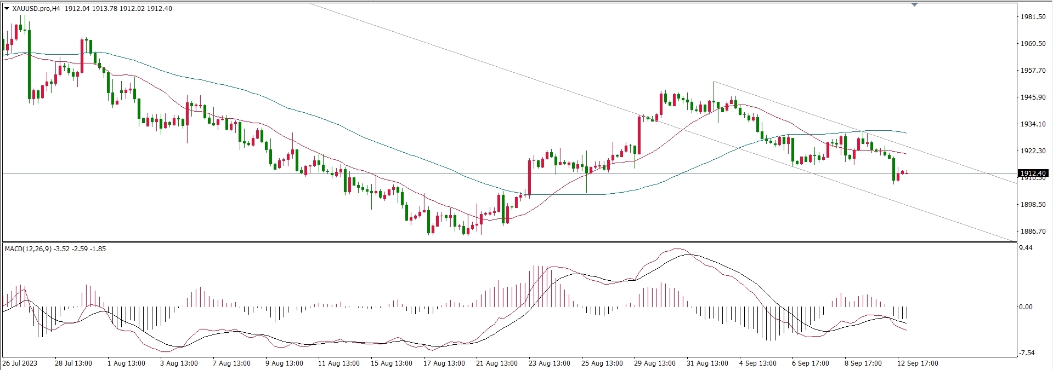
Task: Click the tall red candle at 29 Aug
Action: tap(639, 135)
